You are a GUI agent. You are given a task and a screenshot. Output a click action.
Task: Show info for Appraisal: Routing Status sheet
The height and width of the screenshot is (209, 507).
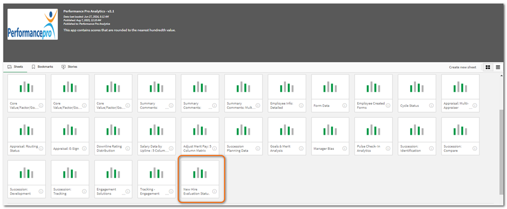(x=41, y=148)
